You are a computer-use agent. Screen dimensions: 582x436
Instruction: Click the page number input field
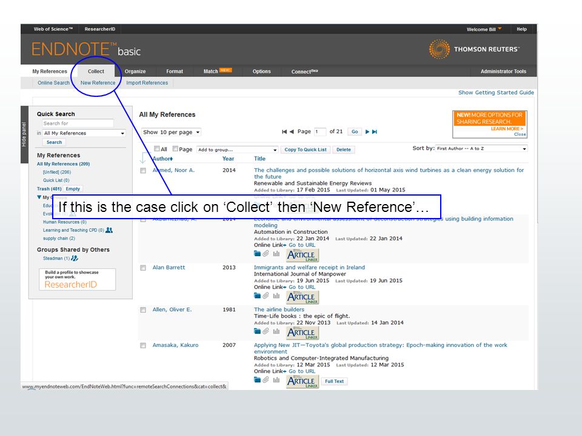click(320, 131)
